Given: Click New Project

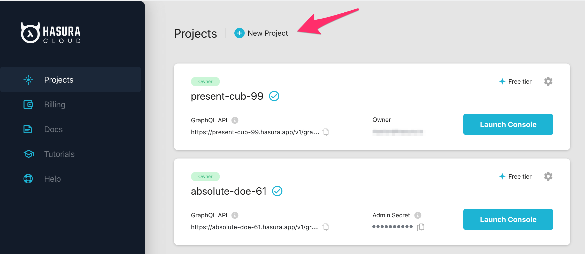Looking at the screenshot, I should coord(268,33).
